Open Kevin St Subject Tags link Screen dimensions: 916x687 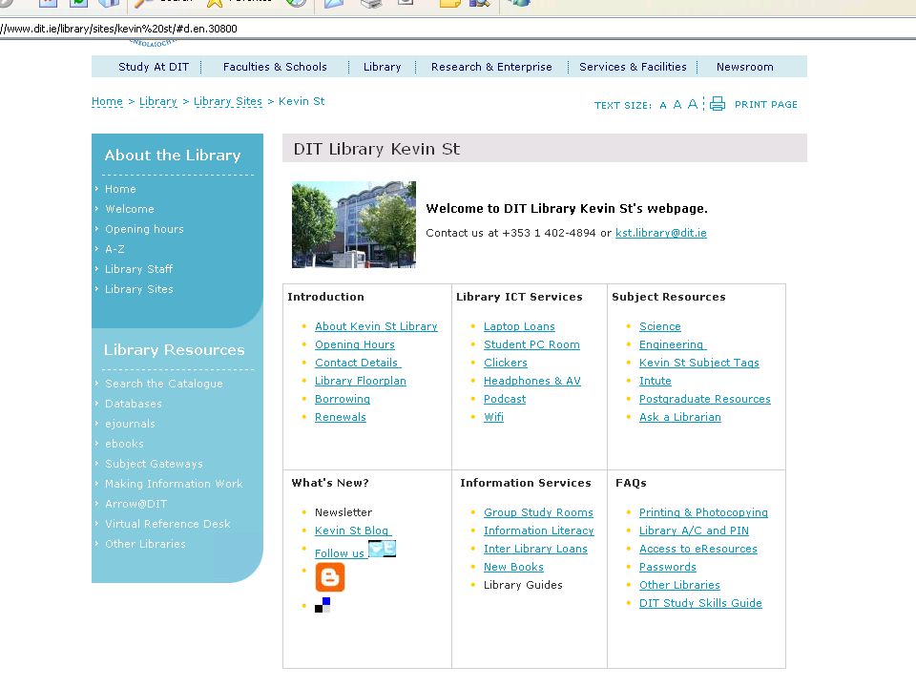tap(699, 363)
